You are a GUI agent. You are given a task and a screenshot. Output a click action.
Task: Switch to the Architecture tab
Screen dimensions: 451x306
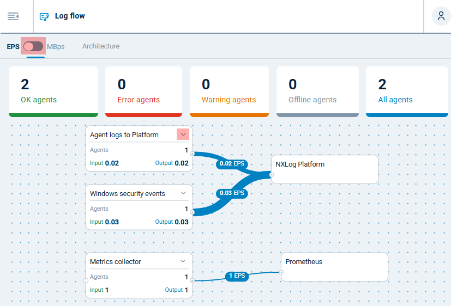click(101, 46)
